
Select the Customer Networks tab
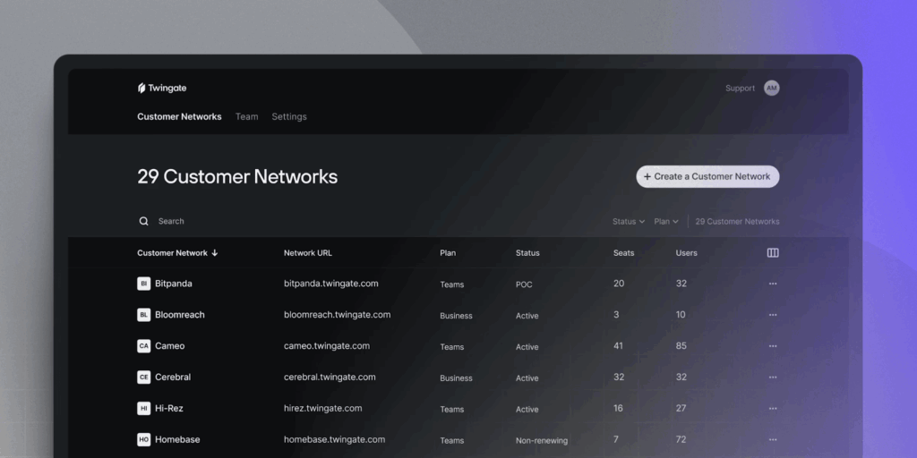[x=179, y=117]
